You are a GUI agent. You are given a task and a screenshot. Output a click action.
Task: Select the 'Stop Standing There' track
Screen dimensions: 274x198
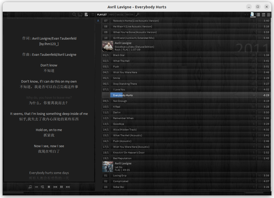pyautogui.click(x=186, y=84)
